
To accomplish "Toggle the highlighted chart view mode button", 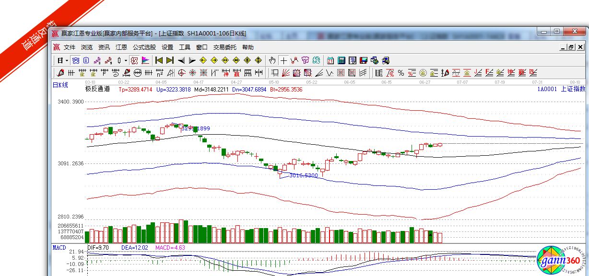I will coord(76,60).
